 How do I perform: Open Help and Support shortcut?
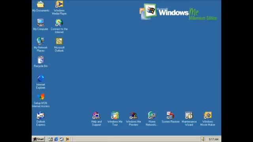pyautogui.click(x=96, y=116)
